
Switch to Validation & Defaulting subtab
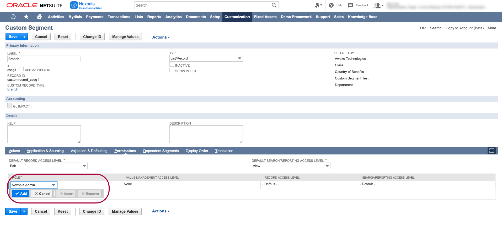point(89,151)
